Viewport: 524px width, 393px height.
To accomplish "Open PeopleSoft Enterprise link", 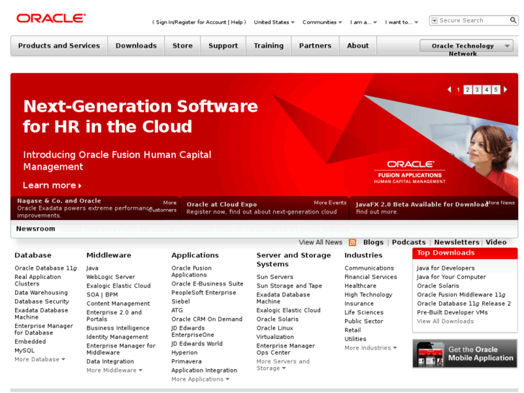I will tap(203, 293).
